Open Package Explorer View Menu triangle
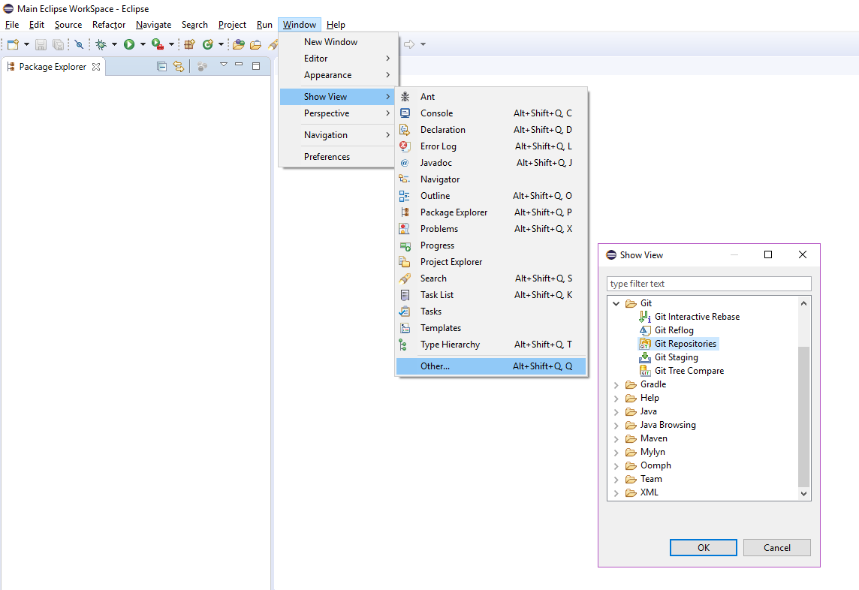Image resolution: width=859 pixels, height=590 pixels. point(223,65)
